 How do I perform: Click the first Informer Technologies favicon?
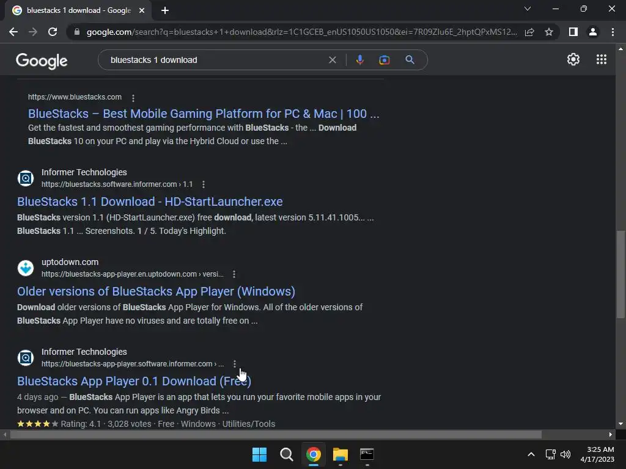click(26, 178)
